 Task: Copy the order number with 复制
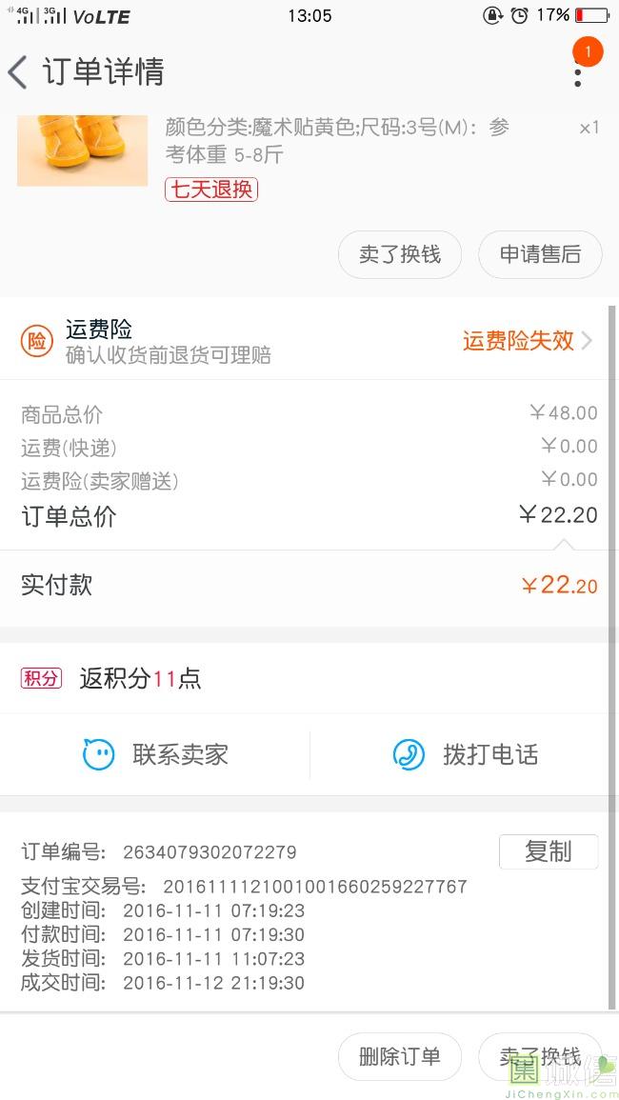click(548, 851)
